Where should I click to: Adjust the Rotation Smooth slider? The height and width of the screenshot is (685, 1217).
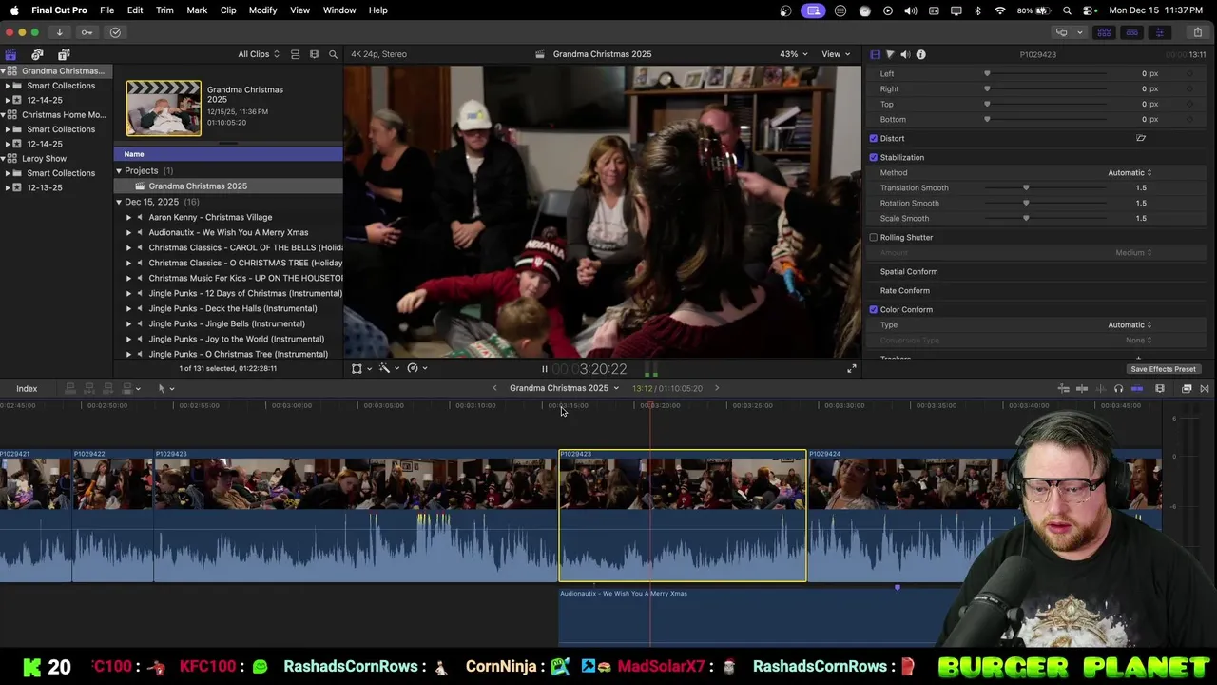[1025, 203]
